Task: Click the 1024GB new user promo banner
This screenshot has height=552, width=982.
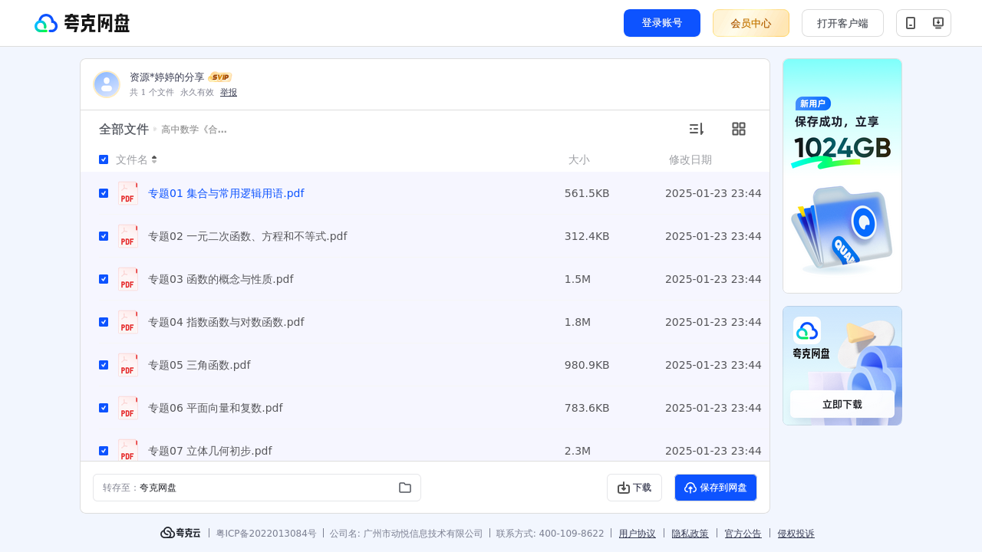Action: pos(842,176)
